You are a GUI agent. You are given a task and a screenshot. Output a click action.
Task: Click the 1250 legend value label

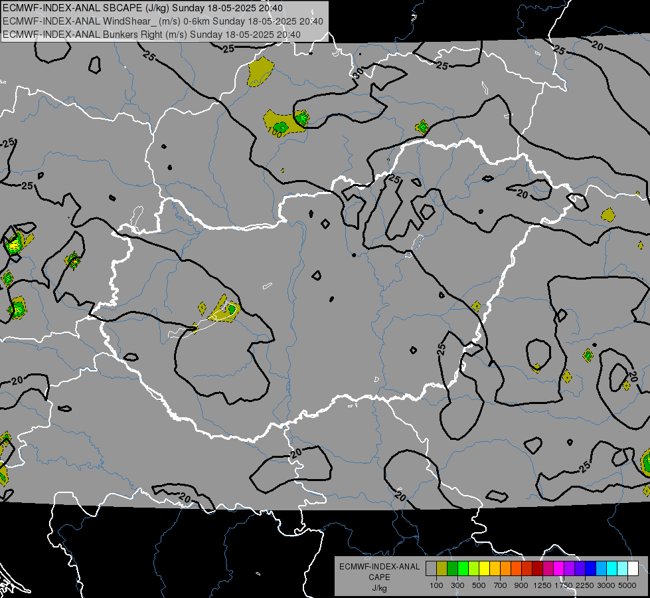tap(542, 585)
